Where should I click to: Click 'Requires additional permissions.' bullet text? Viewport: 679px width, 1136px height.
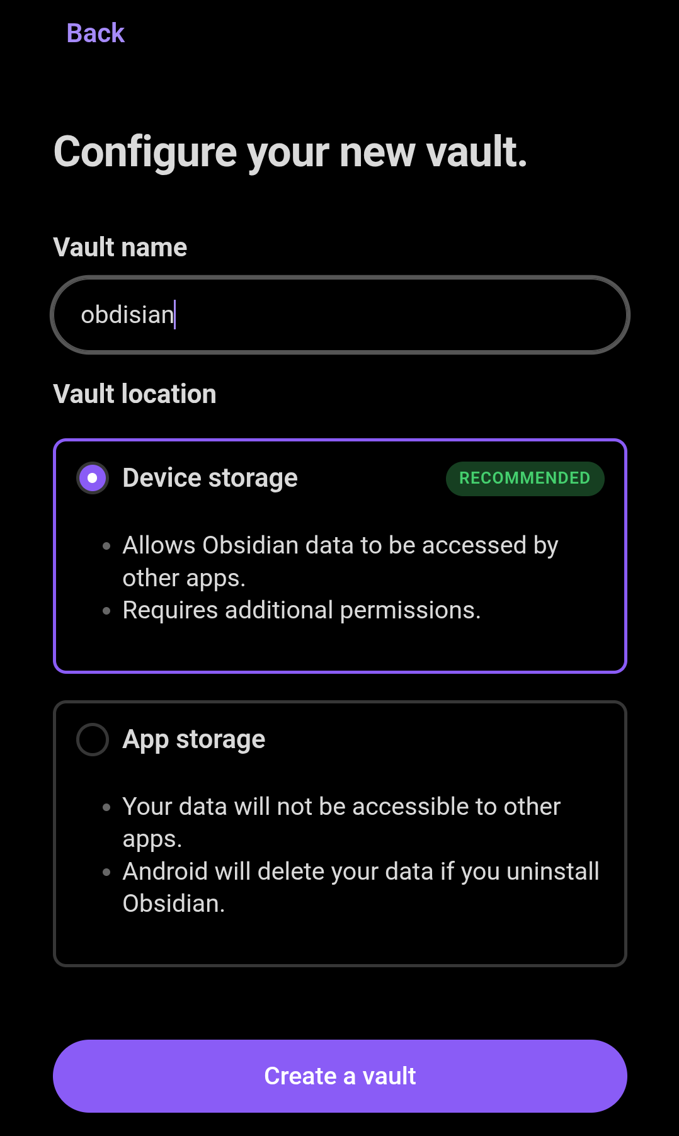(301, 610)
